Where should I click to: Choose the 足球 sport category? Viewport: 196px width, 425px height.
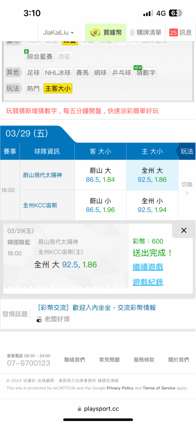tap(34, 73)
